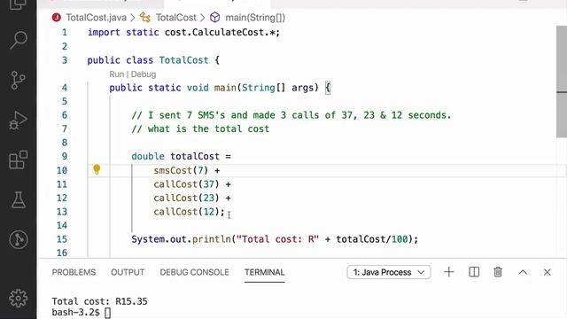
Task: Click 'callCost(23)' on line 12
Action: [186, 198]
